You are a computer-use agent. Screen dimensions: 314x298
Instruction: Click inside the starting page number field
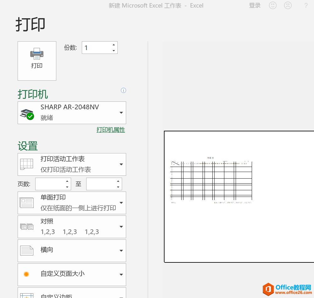[x=50, y=184]
